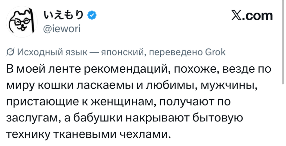
Task: Open the いえもり display name
Action: tap(64, 15)
